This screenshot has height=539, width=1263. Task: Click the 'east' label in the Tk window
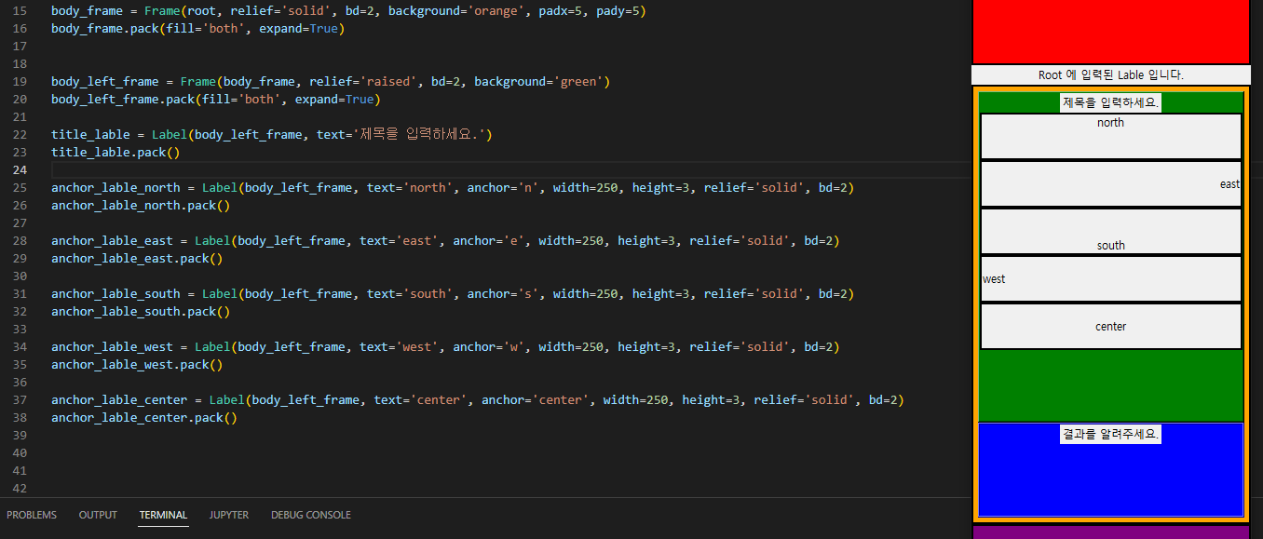tap(1110, 183)
